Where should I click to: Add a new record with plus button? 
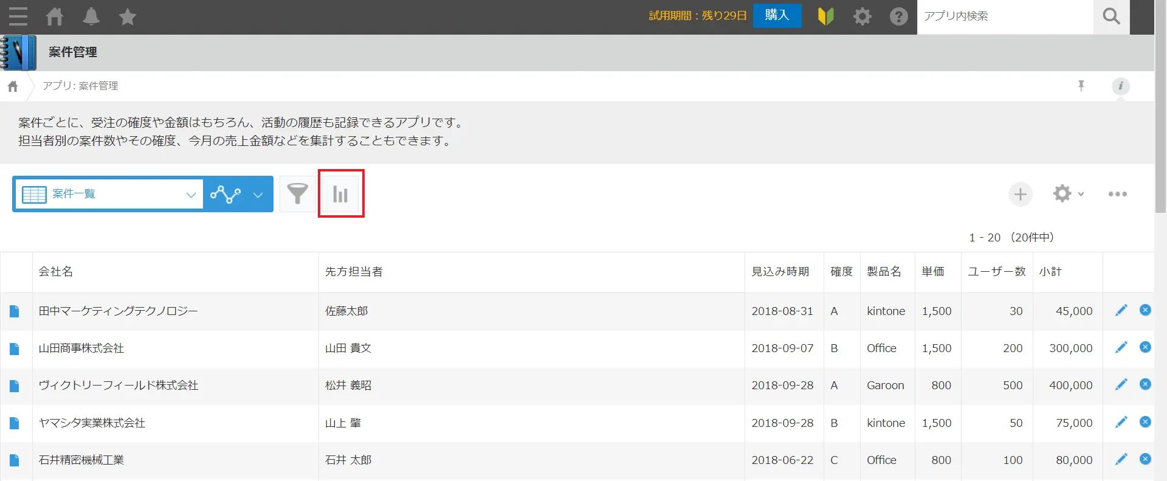1020,194
